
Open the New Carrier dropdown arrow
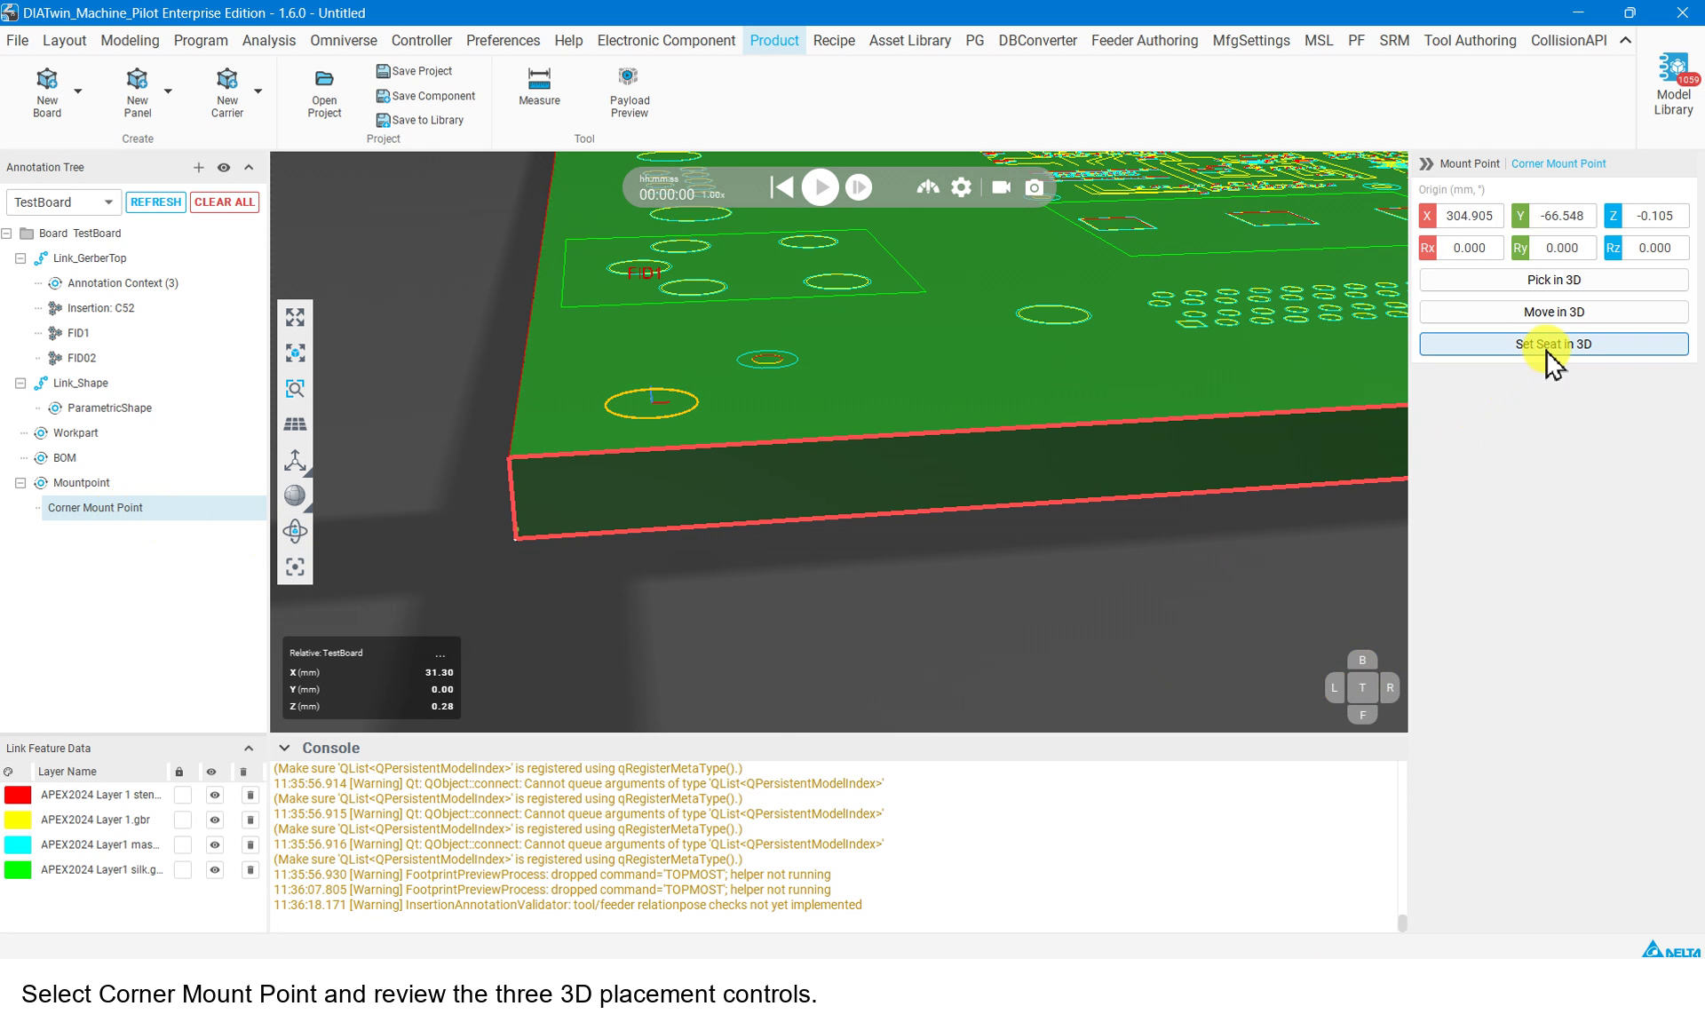[258, 91]
